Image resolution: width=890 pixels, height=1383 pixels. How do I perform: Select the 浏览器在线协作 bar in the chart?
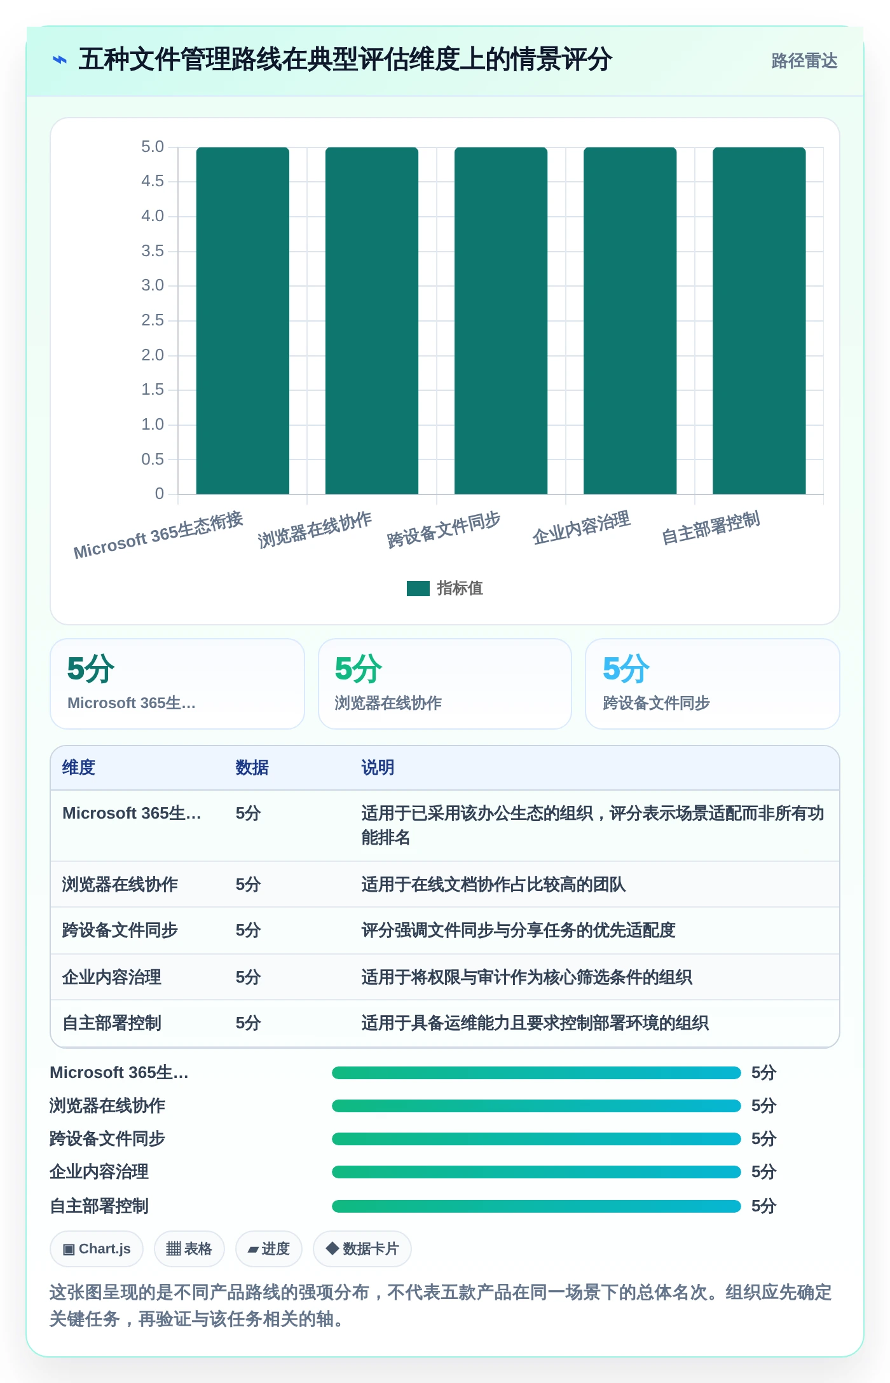372,320
